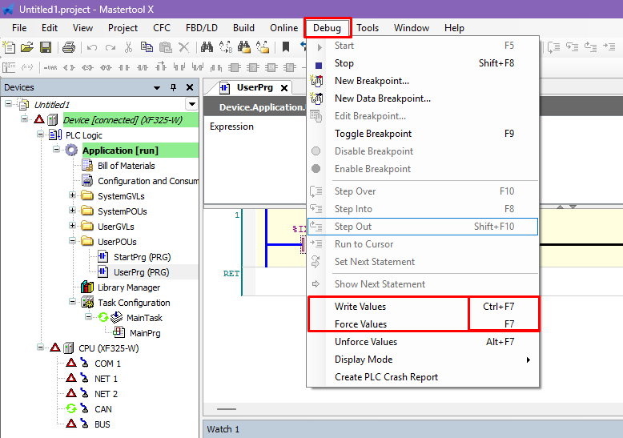Screen dimensions: 623x438
Task: Click Stop in the Debug menu
Action: 344,63
